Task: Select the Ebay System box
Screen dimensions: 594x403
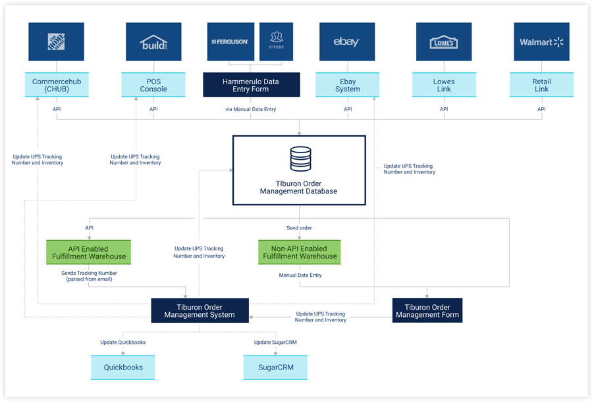Action: (x=348, y=85)
